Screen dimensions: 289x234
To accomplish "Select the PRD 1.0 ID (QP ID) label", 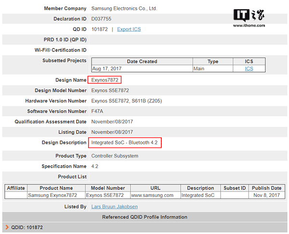I will (x=65, y=40).
